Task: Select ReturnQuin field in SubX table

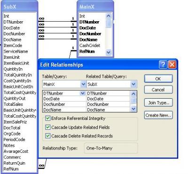Action: (14, 163)
